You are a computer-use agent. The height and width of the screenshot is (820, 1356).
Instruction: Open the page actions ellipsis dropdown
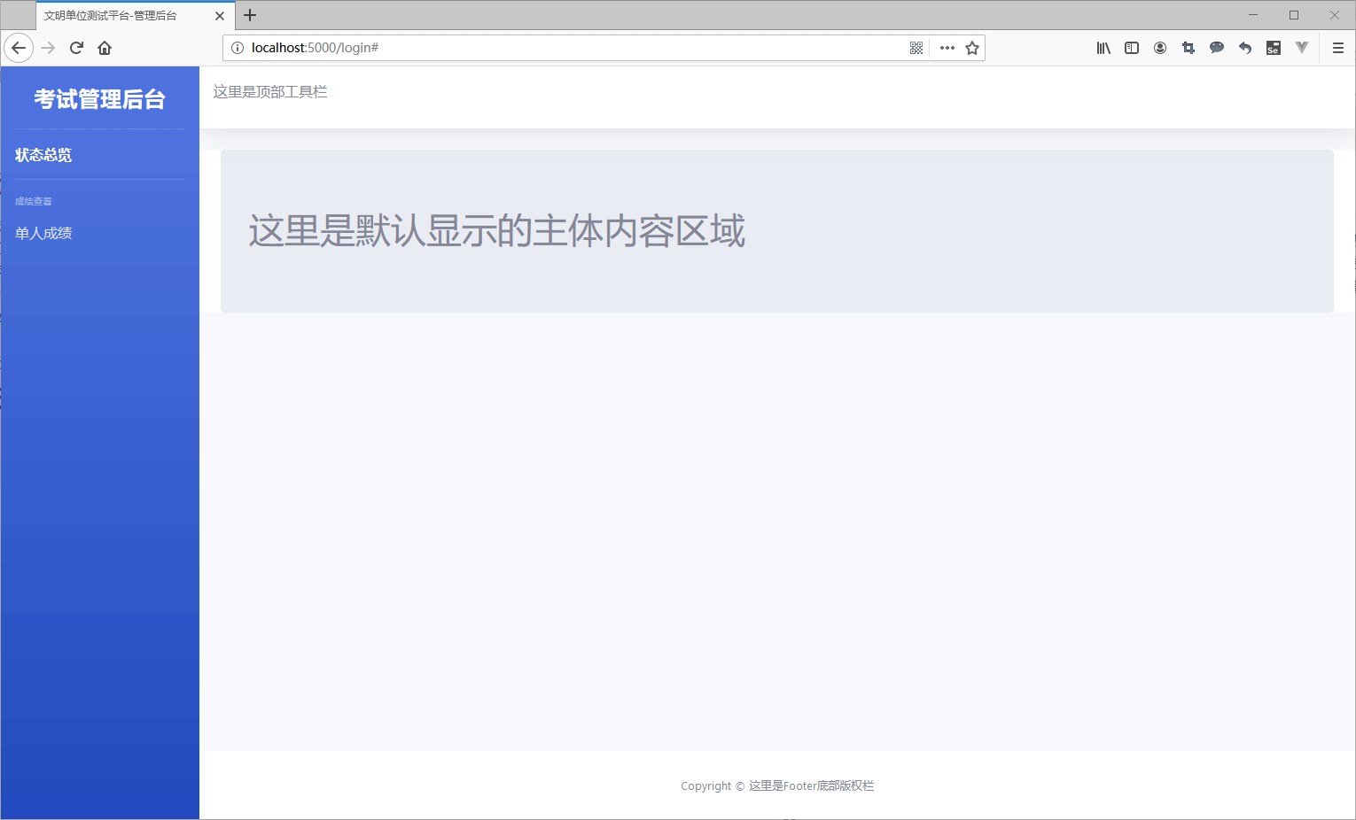pyautogui.click(x=947, y=48)
